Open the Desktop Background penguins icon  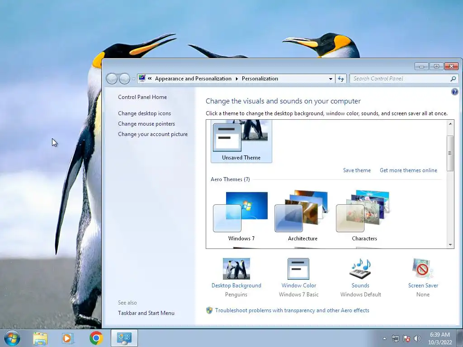(236, 268)
